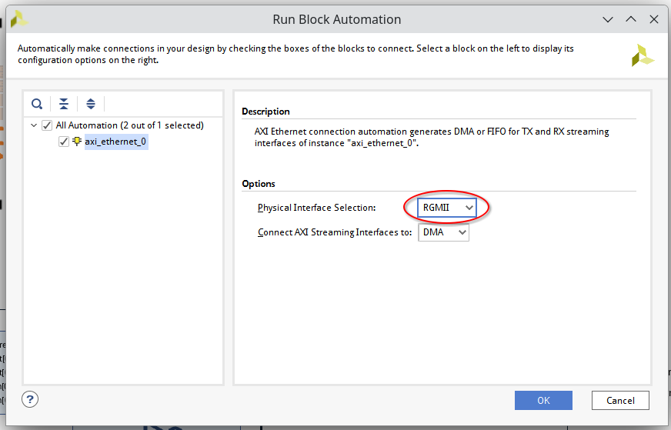Collapse the All Automation tree node
Image resolution: width=671 pixels, height=430 pixels.
pos(34,125)
